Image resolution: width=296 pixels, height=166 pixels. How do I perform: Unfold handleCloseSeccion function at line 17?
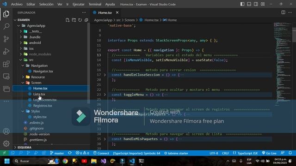pyautogui.click(x=105, y=75)
